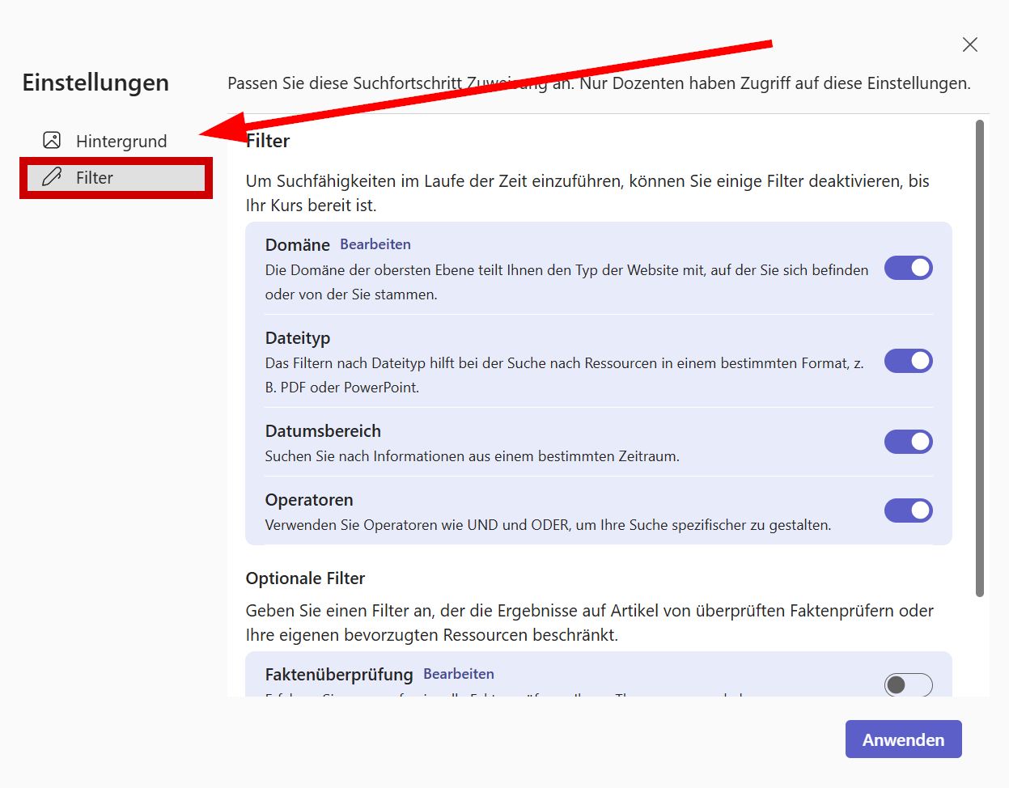
Task: Click the Dateityp filter label
Action: click(298, 338)
